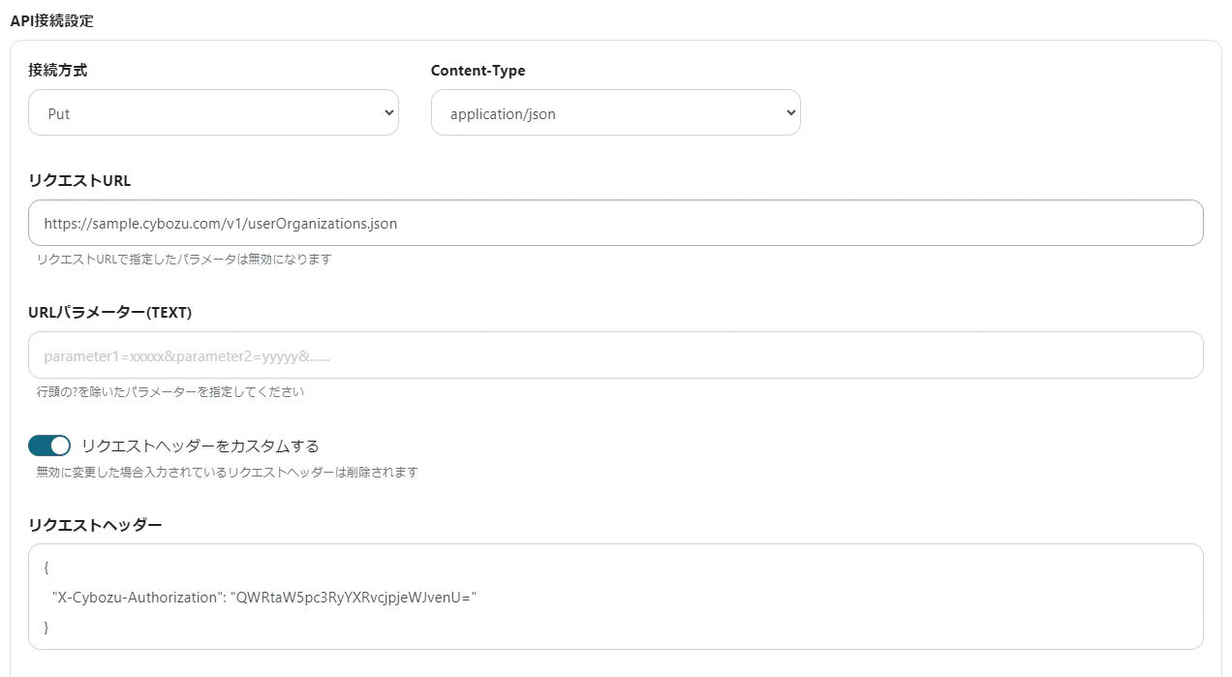
Task: Click the X-Cybozu-Authorization line in the header
Action: point(265,598)
